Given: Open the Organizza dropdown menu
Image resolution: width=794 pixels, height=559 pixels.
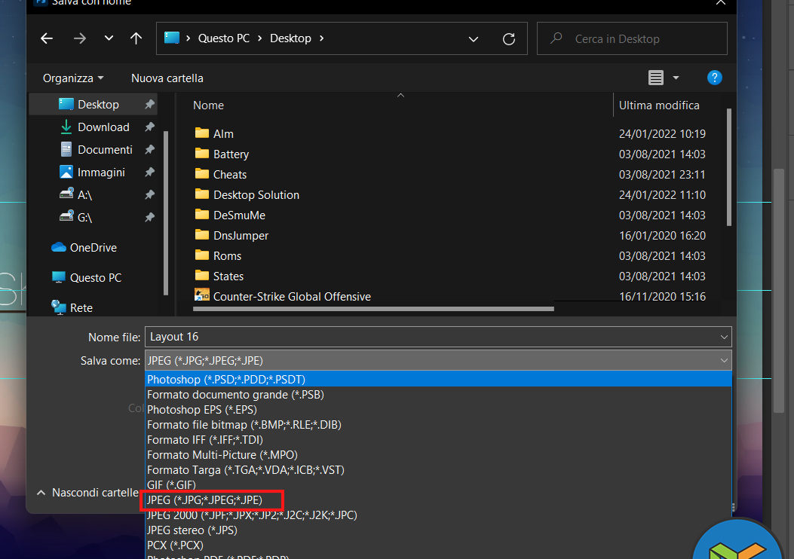Looking at the screenshot, I should [x=73, y=78].
